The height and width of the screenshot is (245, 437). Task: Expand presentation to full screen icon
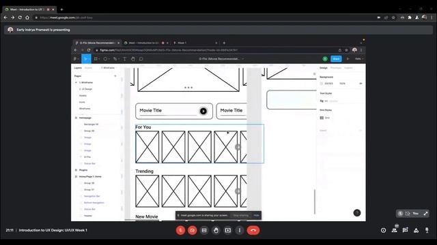425,213
